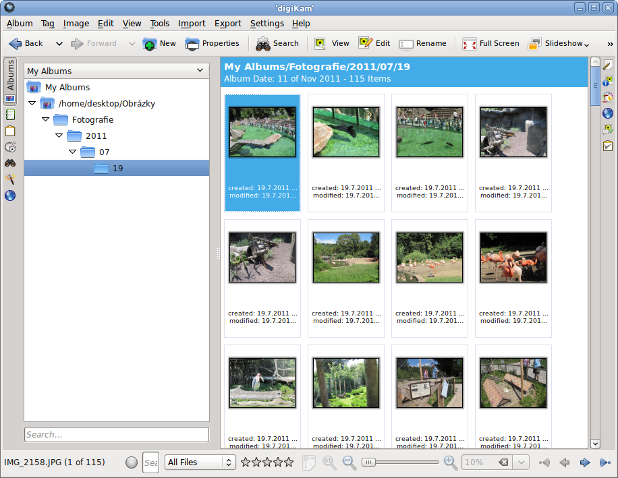
Task: Open the Settings menu
Action: pyautogui.click(x=266, y=24)
